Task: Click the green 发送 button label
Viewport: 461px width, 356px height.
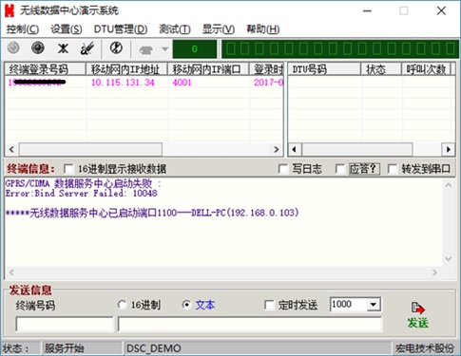Action: click(418, 323)
